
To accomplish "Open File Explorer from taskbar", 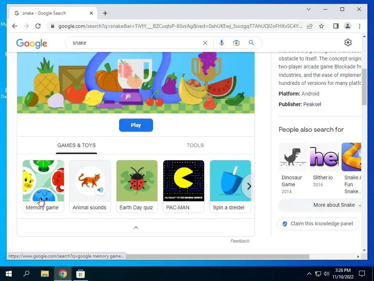I will click(45, 274).
